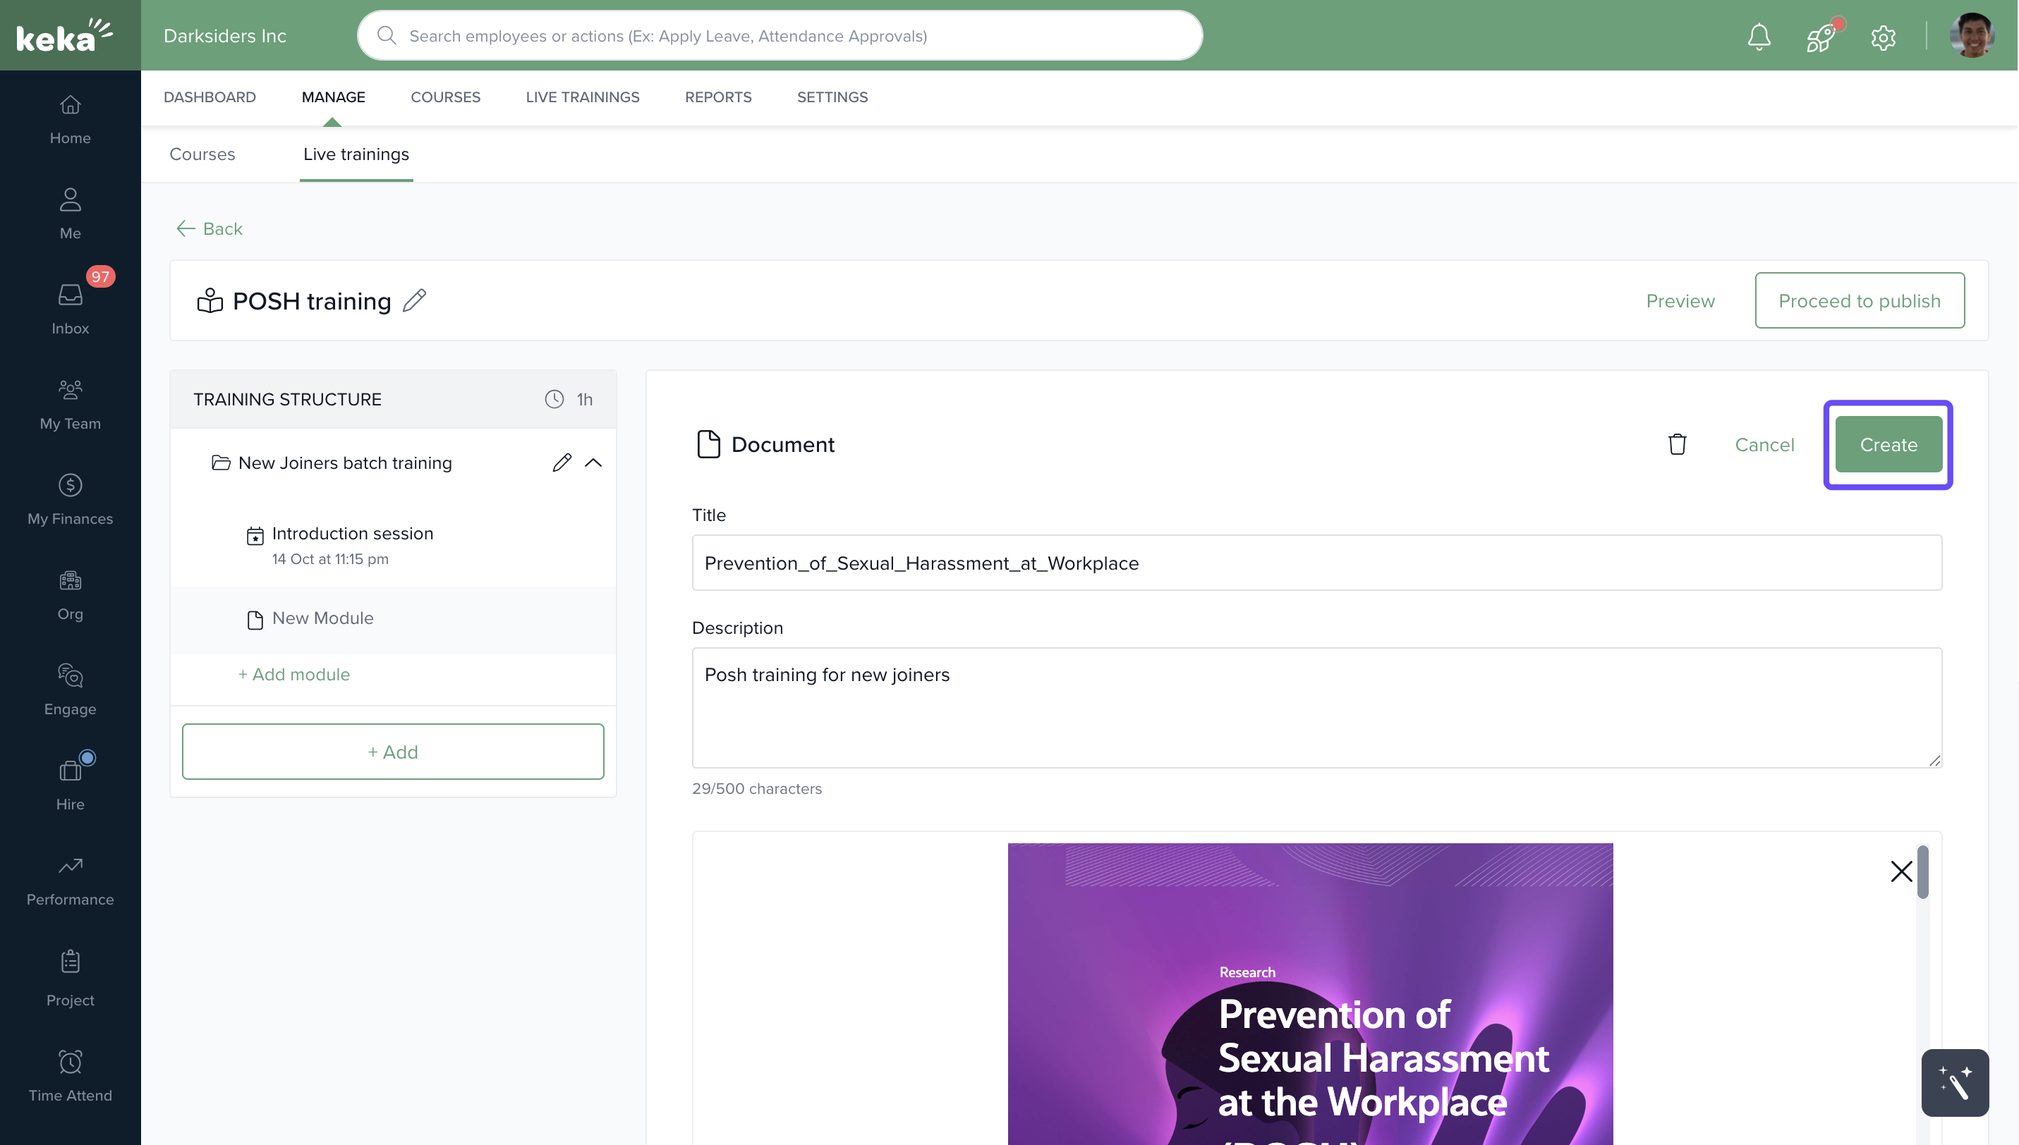Switch to the Courses sub-tab

click(202, 154)
